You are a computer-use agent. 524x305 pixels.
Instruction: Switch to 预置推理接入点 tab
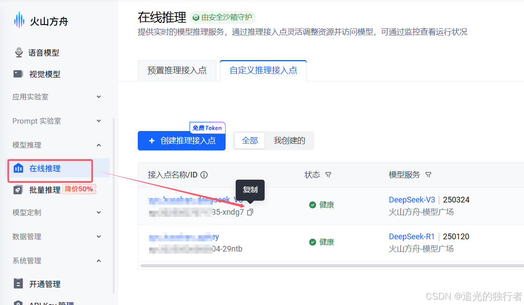click(x=177, y=71)
